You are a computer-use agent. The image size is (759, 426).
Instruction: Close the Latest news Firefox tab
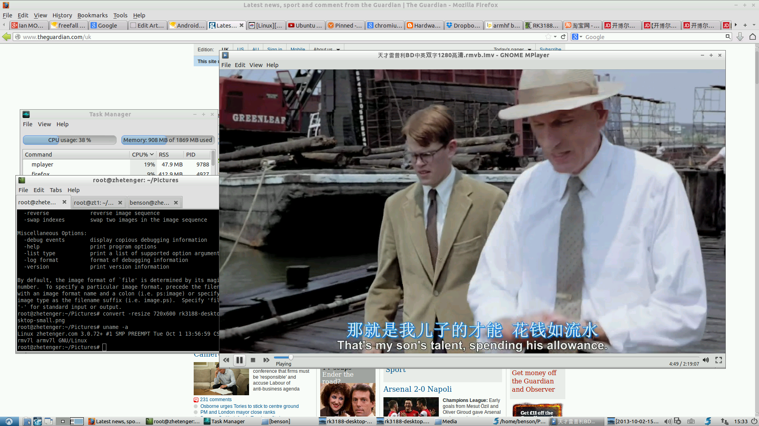[x=241, y=25]
